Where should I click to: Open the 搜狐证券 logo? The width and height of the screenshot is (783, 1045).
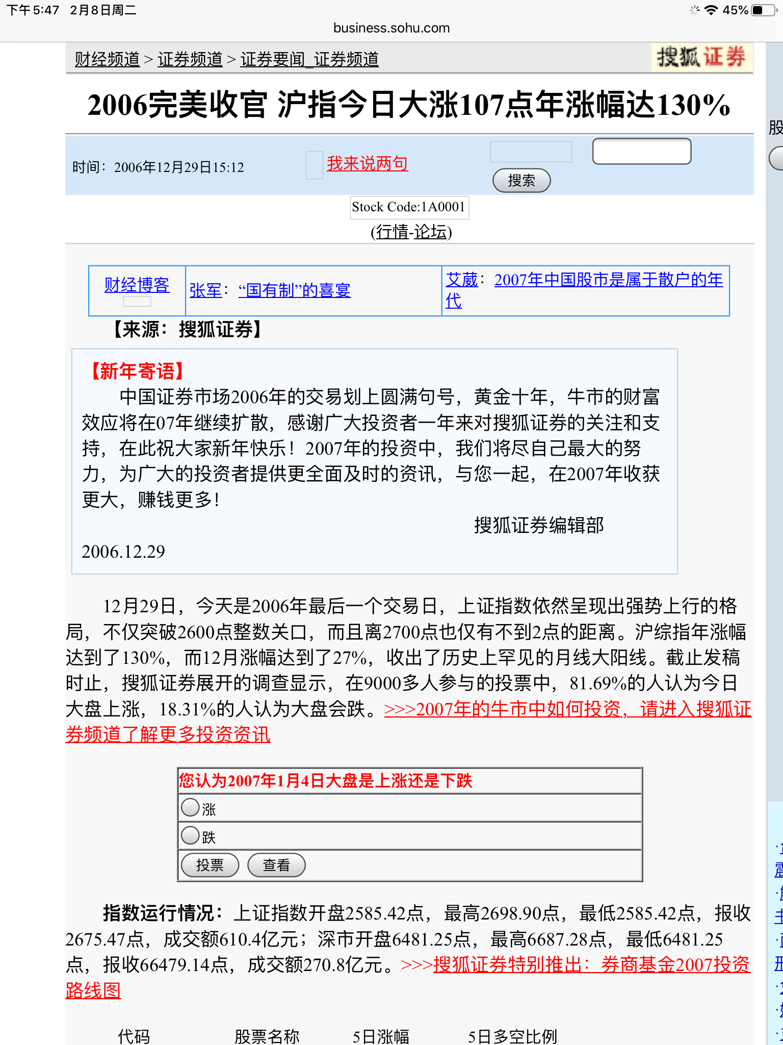(701, 57)
